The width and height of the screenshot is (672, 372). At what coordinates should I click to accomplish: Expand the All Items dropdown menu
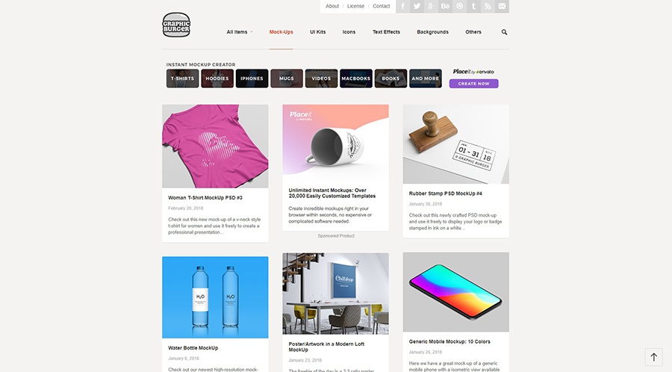click(240, 31)
